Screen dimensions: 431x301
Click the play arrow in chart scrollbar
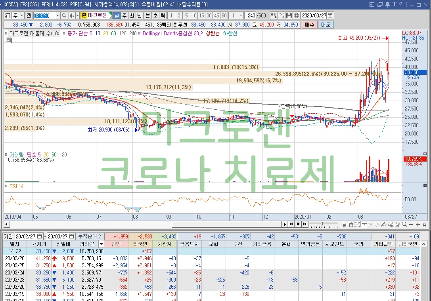tap(285, 224)
